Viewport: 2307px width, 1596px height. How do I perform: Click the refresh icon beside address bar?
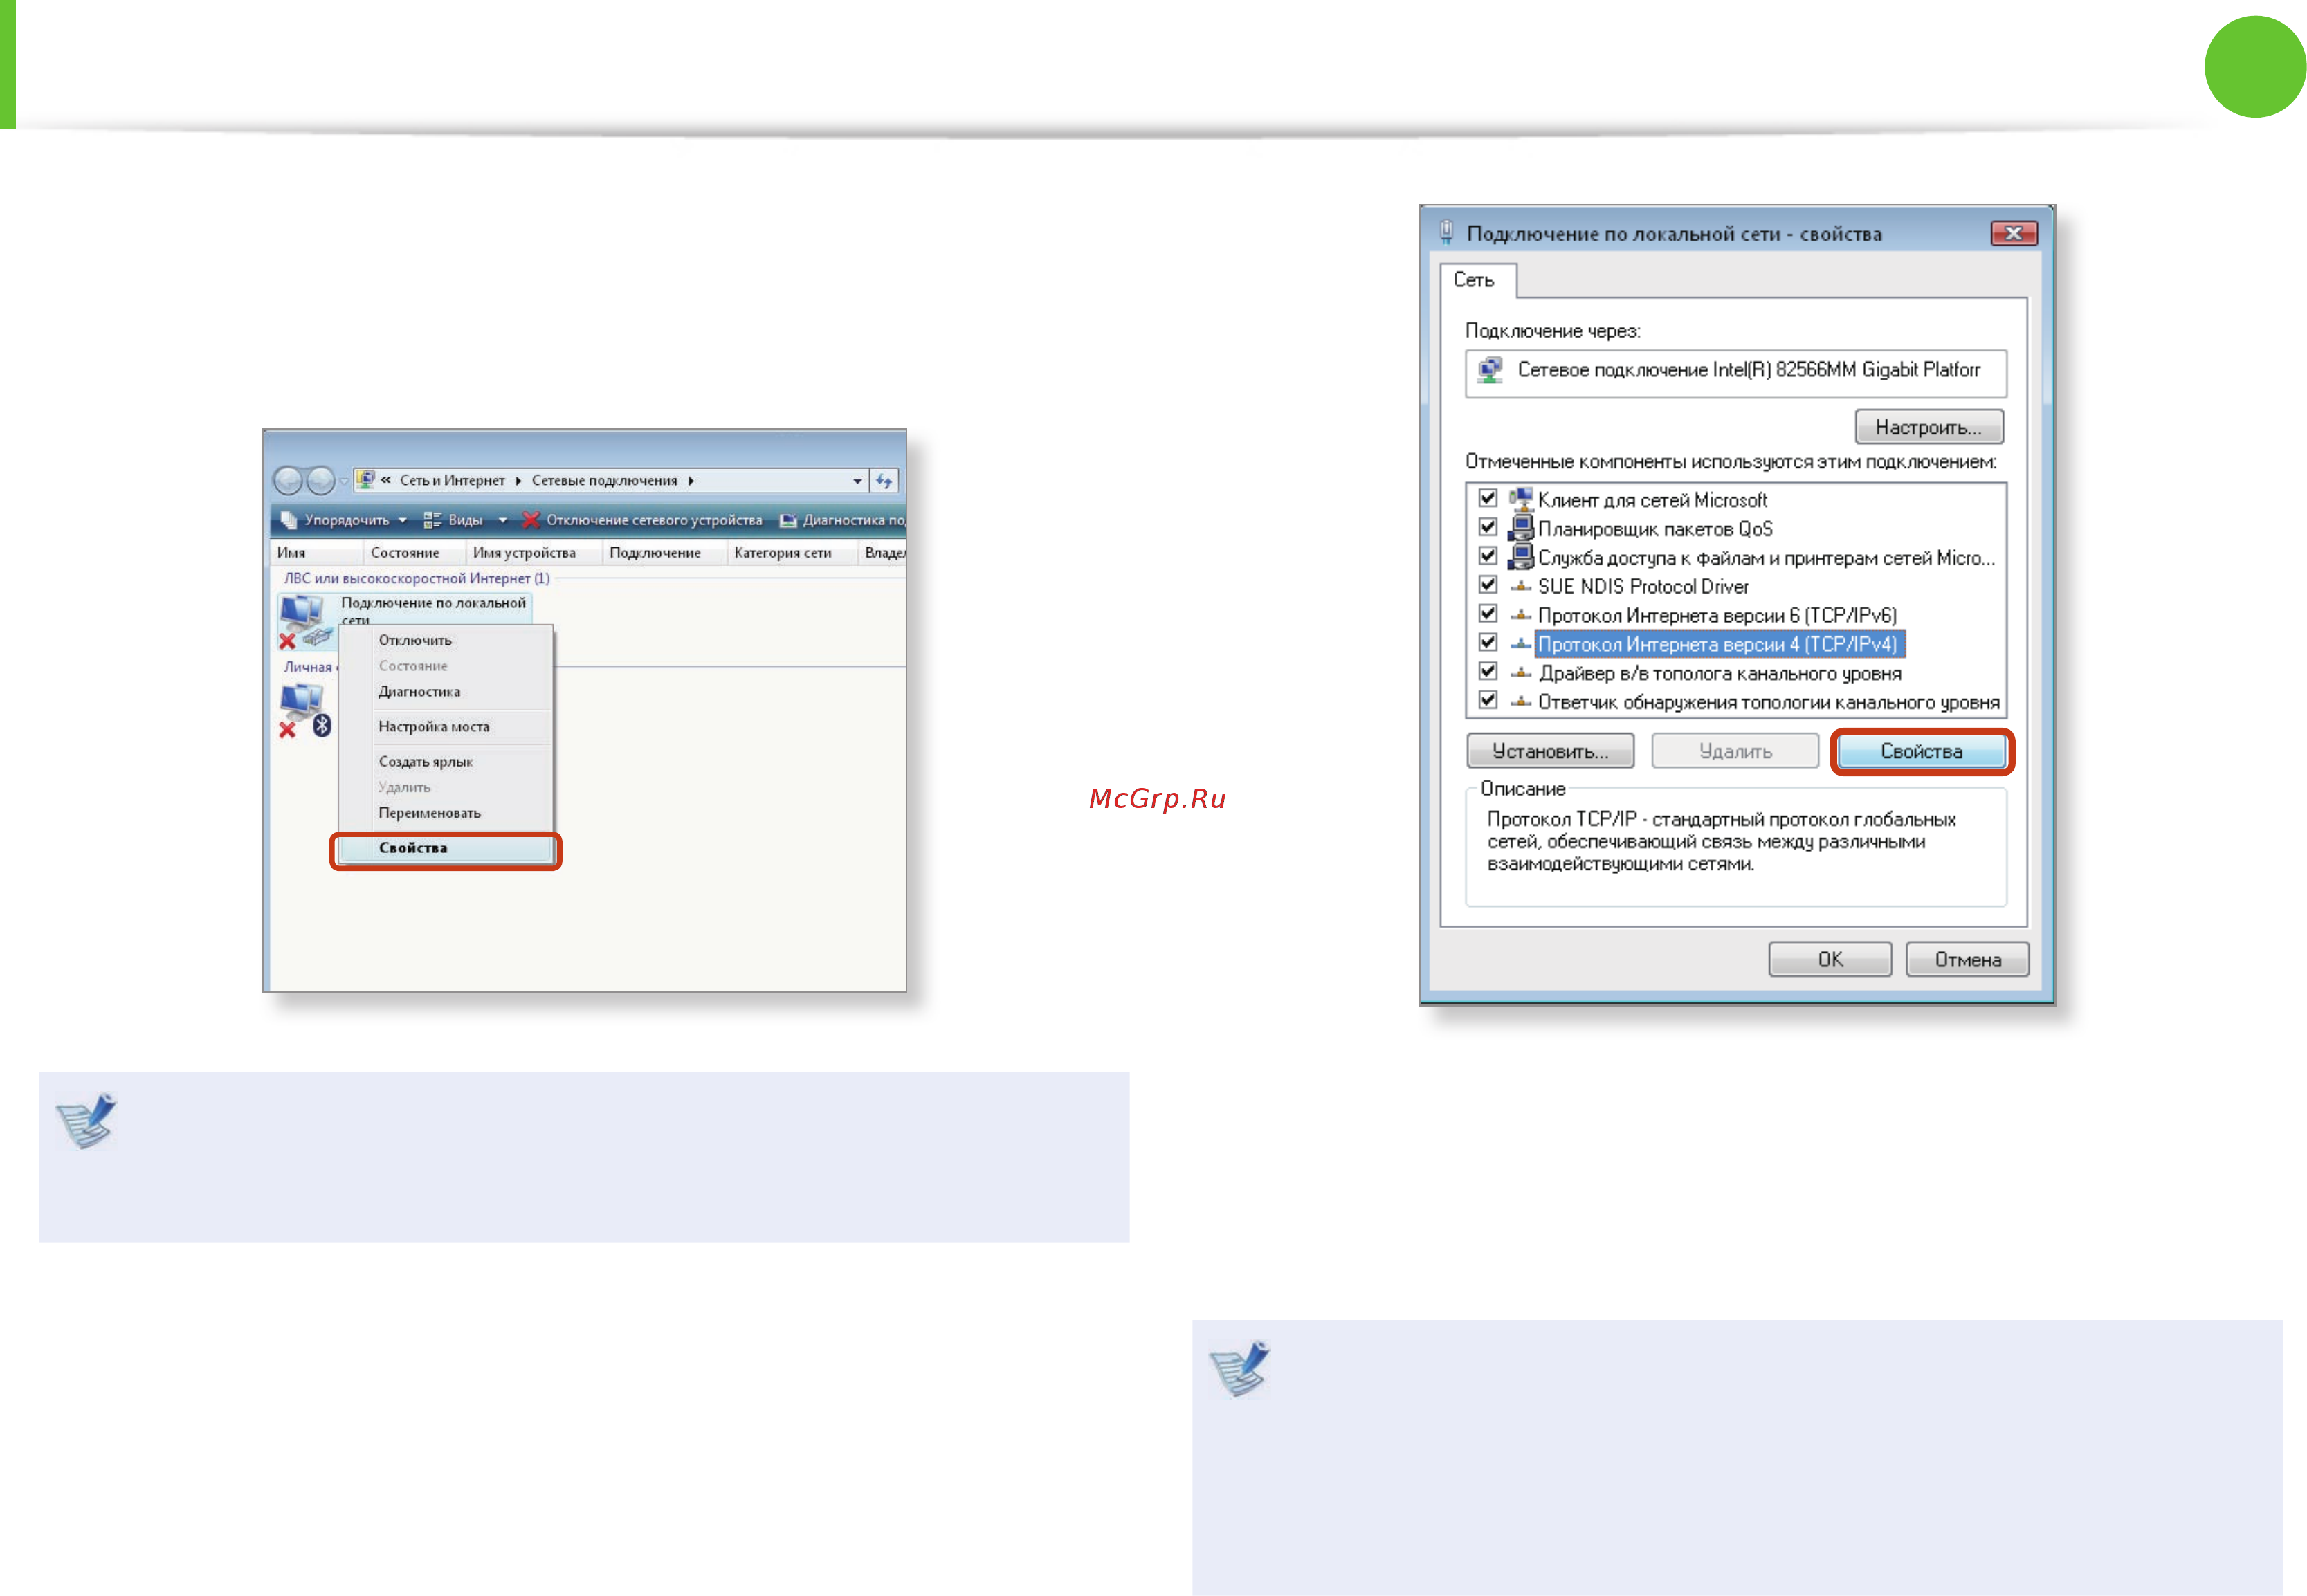(884, 481)
